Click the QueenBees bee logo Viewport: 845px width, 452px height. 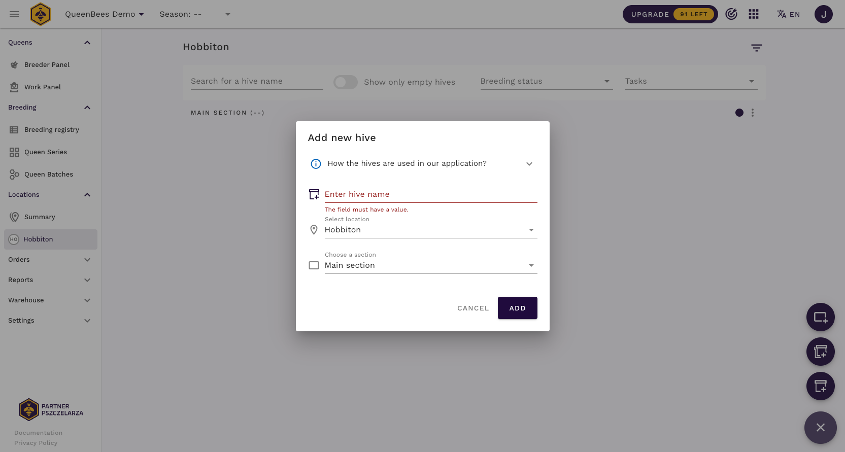click(x=41, y=14)
